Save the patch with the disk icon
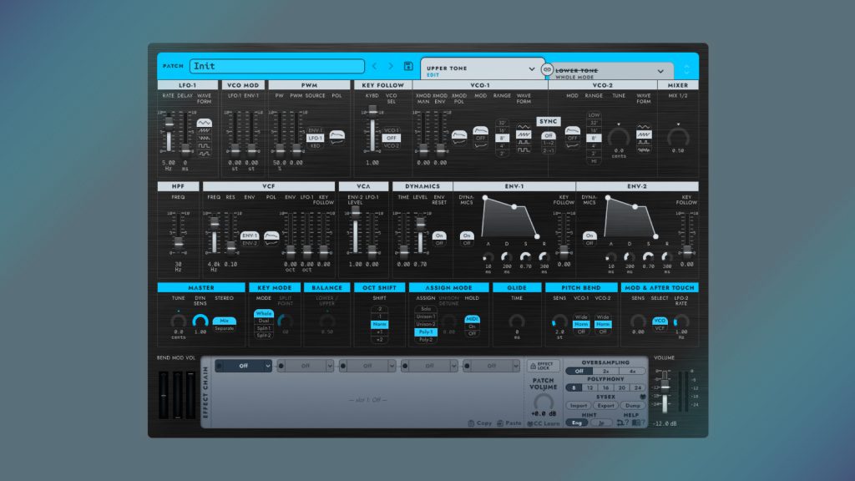The image size is (855, 481). (x=407, y=66)
